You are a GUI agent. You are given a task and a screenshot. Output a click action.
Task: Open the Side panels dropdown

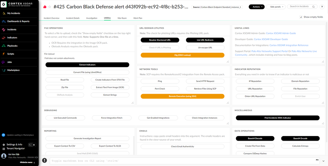tap(275, 7)
